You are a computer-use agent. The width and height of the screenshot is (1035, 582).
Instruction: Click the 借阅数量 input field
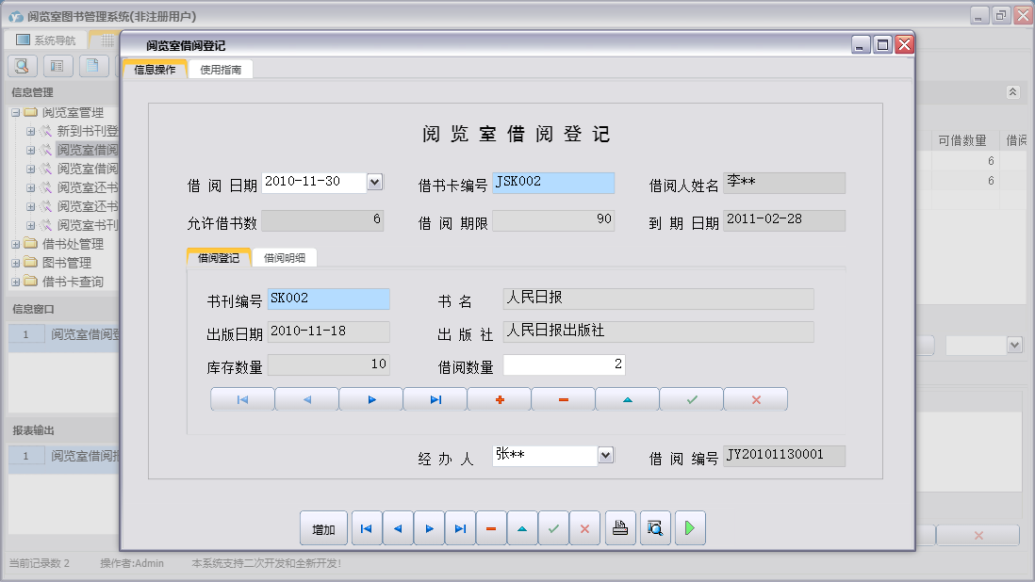click(x=564, y=364)
